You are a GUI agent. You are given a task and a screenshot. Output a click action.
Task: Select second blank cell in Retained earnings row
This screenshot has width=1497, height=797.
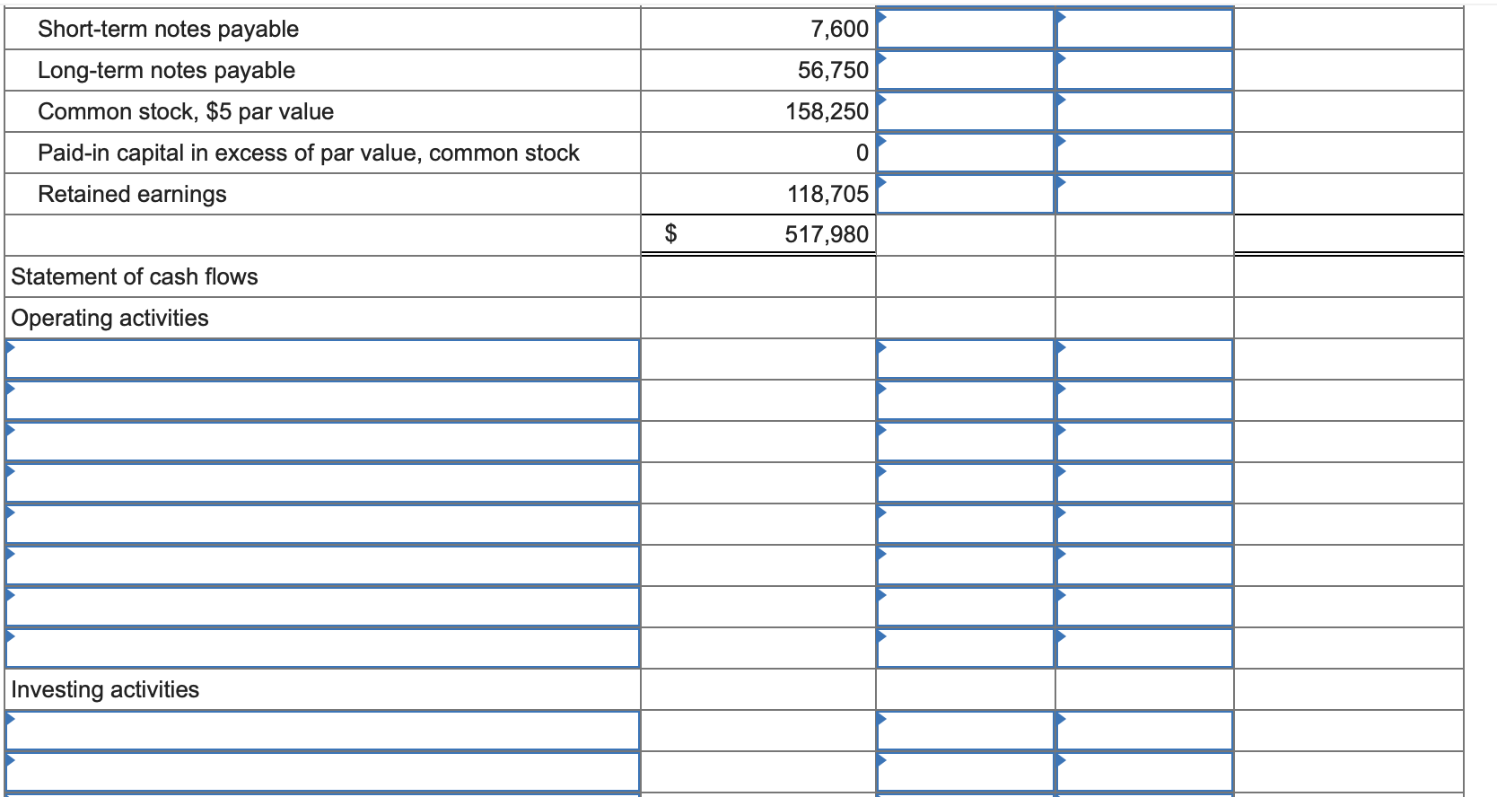tap(1144, 194)
